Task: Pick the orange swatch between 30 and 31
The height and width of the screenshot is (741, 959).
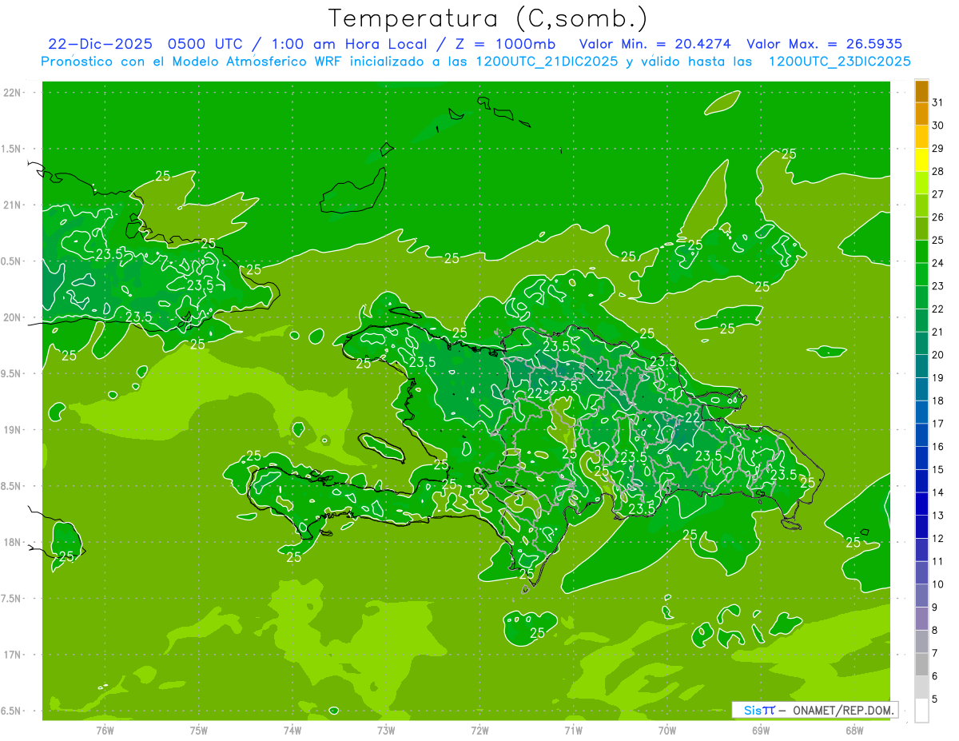Action: pyautogui.click(x=921, y=114)
